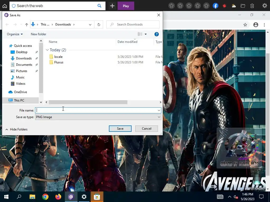Open the Windows Start menu
This screenshot has width=270, height=202.
point(6,197)
